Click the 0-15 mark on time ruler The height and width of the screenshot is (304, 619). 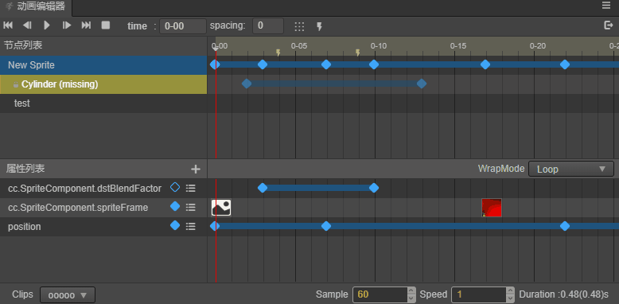click(458, 46)
